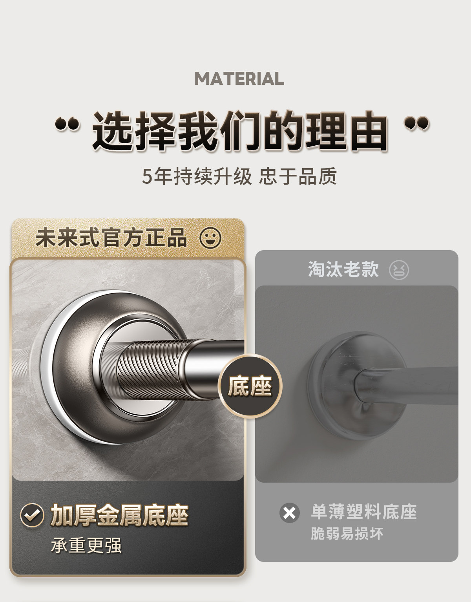Click the smiley face icon
471x602 pixels.
pos(211,238)
